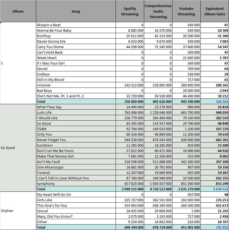Click 'If I Was Your Girl' cell

[76, 63]
